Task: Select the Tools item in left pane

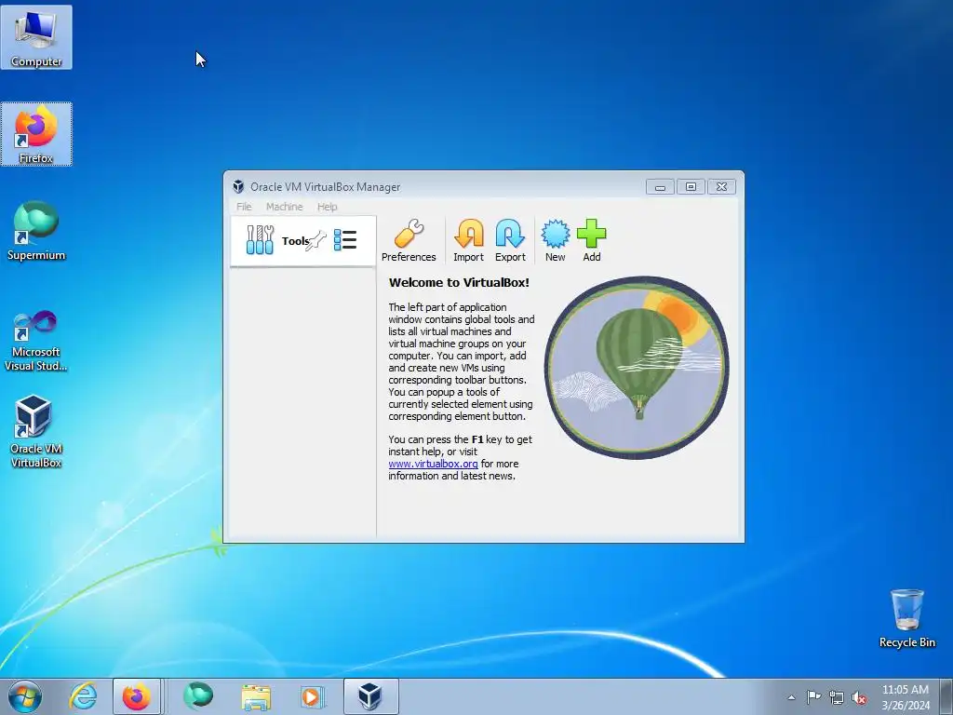Action: (302, 241)
